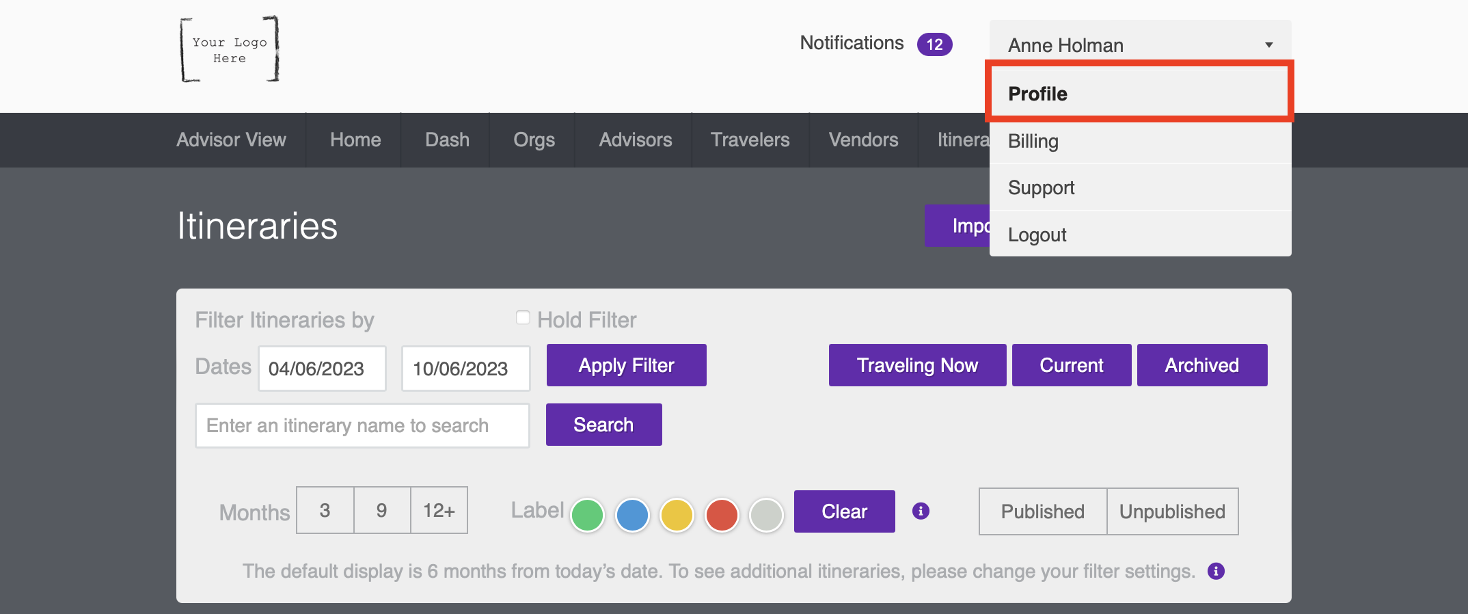Click the end date field 10/06/2023
Screen dimensions: 1468x614
coord(466,369)
